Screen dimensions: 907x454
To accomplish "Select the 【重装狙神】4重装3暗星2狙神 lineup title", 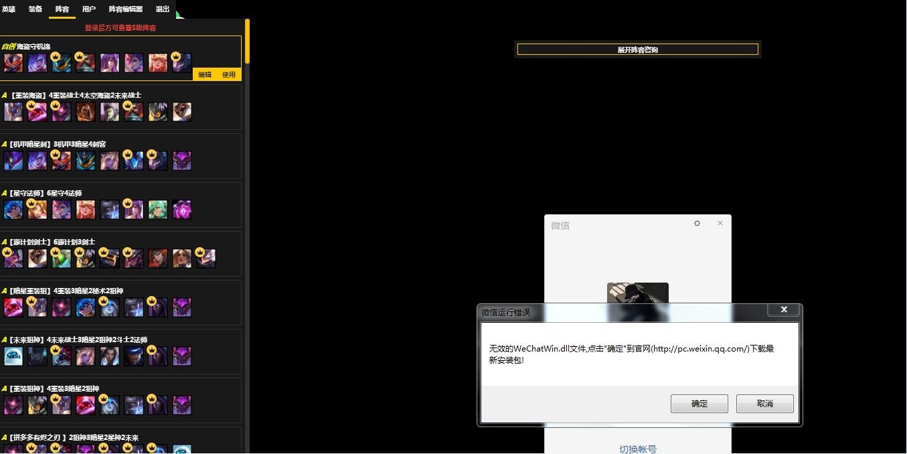I will point(51,389).
